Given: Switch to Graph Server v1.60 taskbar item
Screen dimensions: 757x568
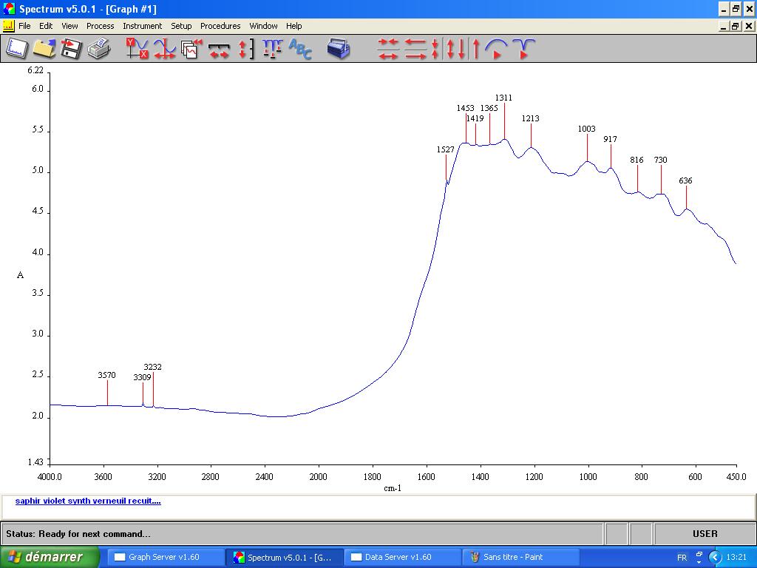Looking at the screenshot, I should (165, 557).
